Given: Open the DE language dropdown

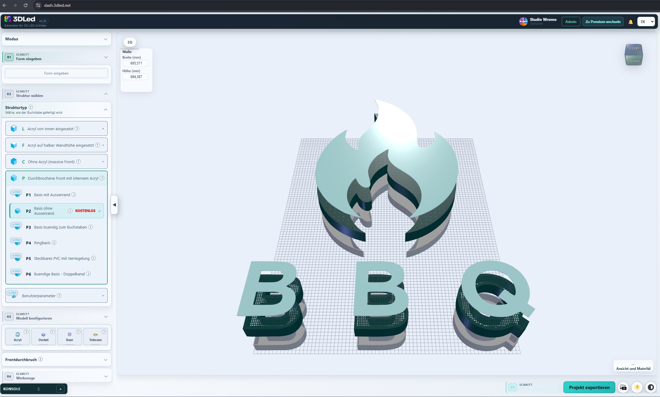Looking at the screenshot, I should [646, 22].
